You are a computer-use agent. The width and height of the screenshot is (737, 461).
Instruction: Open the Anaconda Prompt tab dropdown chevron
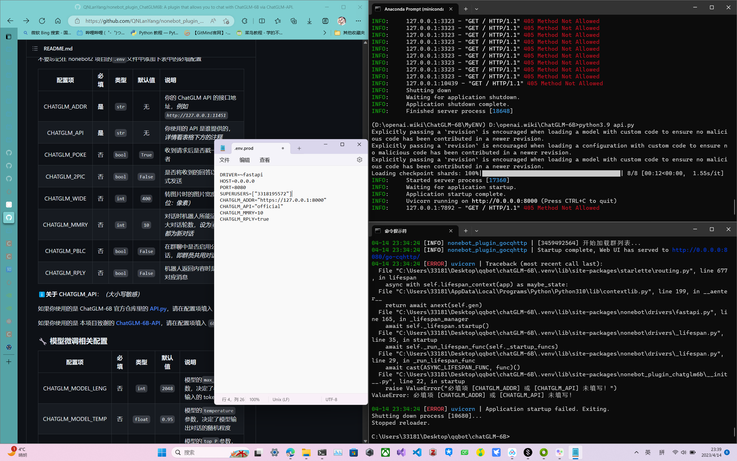477,9
